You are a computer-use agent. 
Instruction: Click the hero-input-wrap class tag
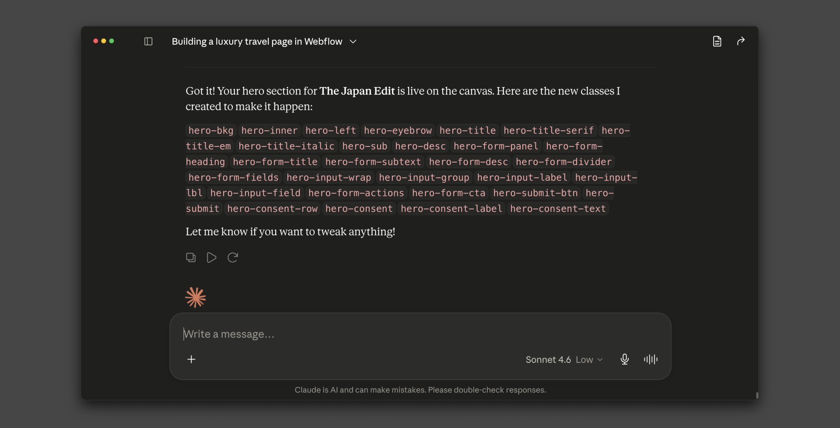tap(329, 178)
